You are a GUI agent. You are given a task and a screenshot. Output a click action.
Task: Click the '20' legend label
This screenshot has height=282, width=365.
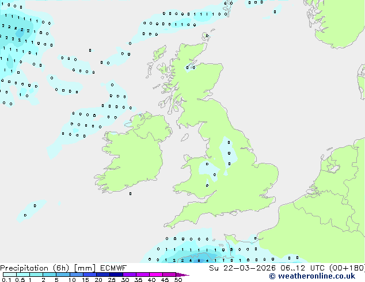tap(98, 280)
